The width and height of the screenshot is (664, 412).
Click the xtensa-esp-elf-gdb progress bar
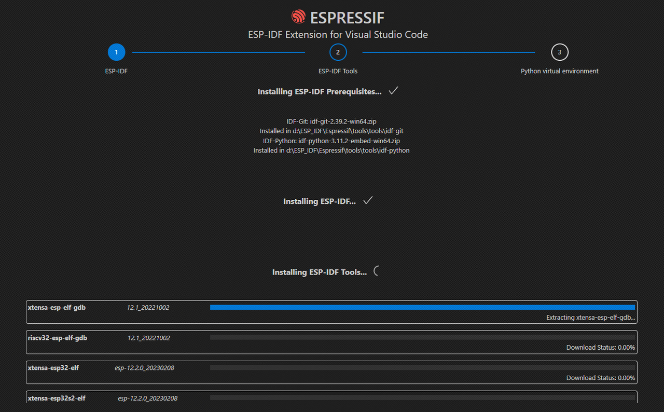(x=422, y=307)
